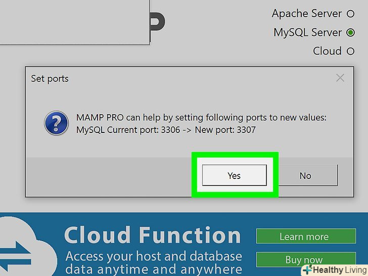Click the blue question mark icon
Viewport: 368px width, 276px height.
click(x=56, y=123)
